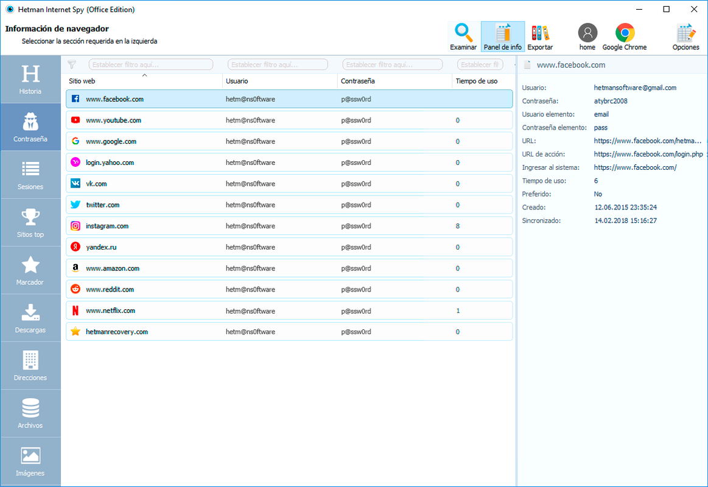The width and height of the screenshot is (708, 487).
Task: Click the Google favicon in list
Action: click(75, 141)
